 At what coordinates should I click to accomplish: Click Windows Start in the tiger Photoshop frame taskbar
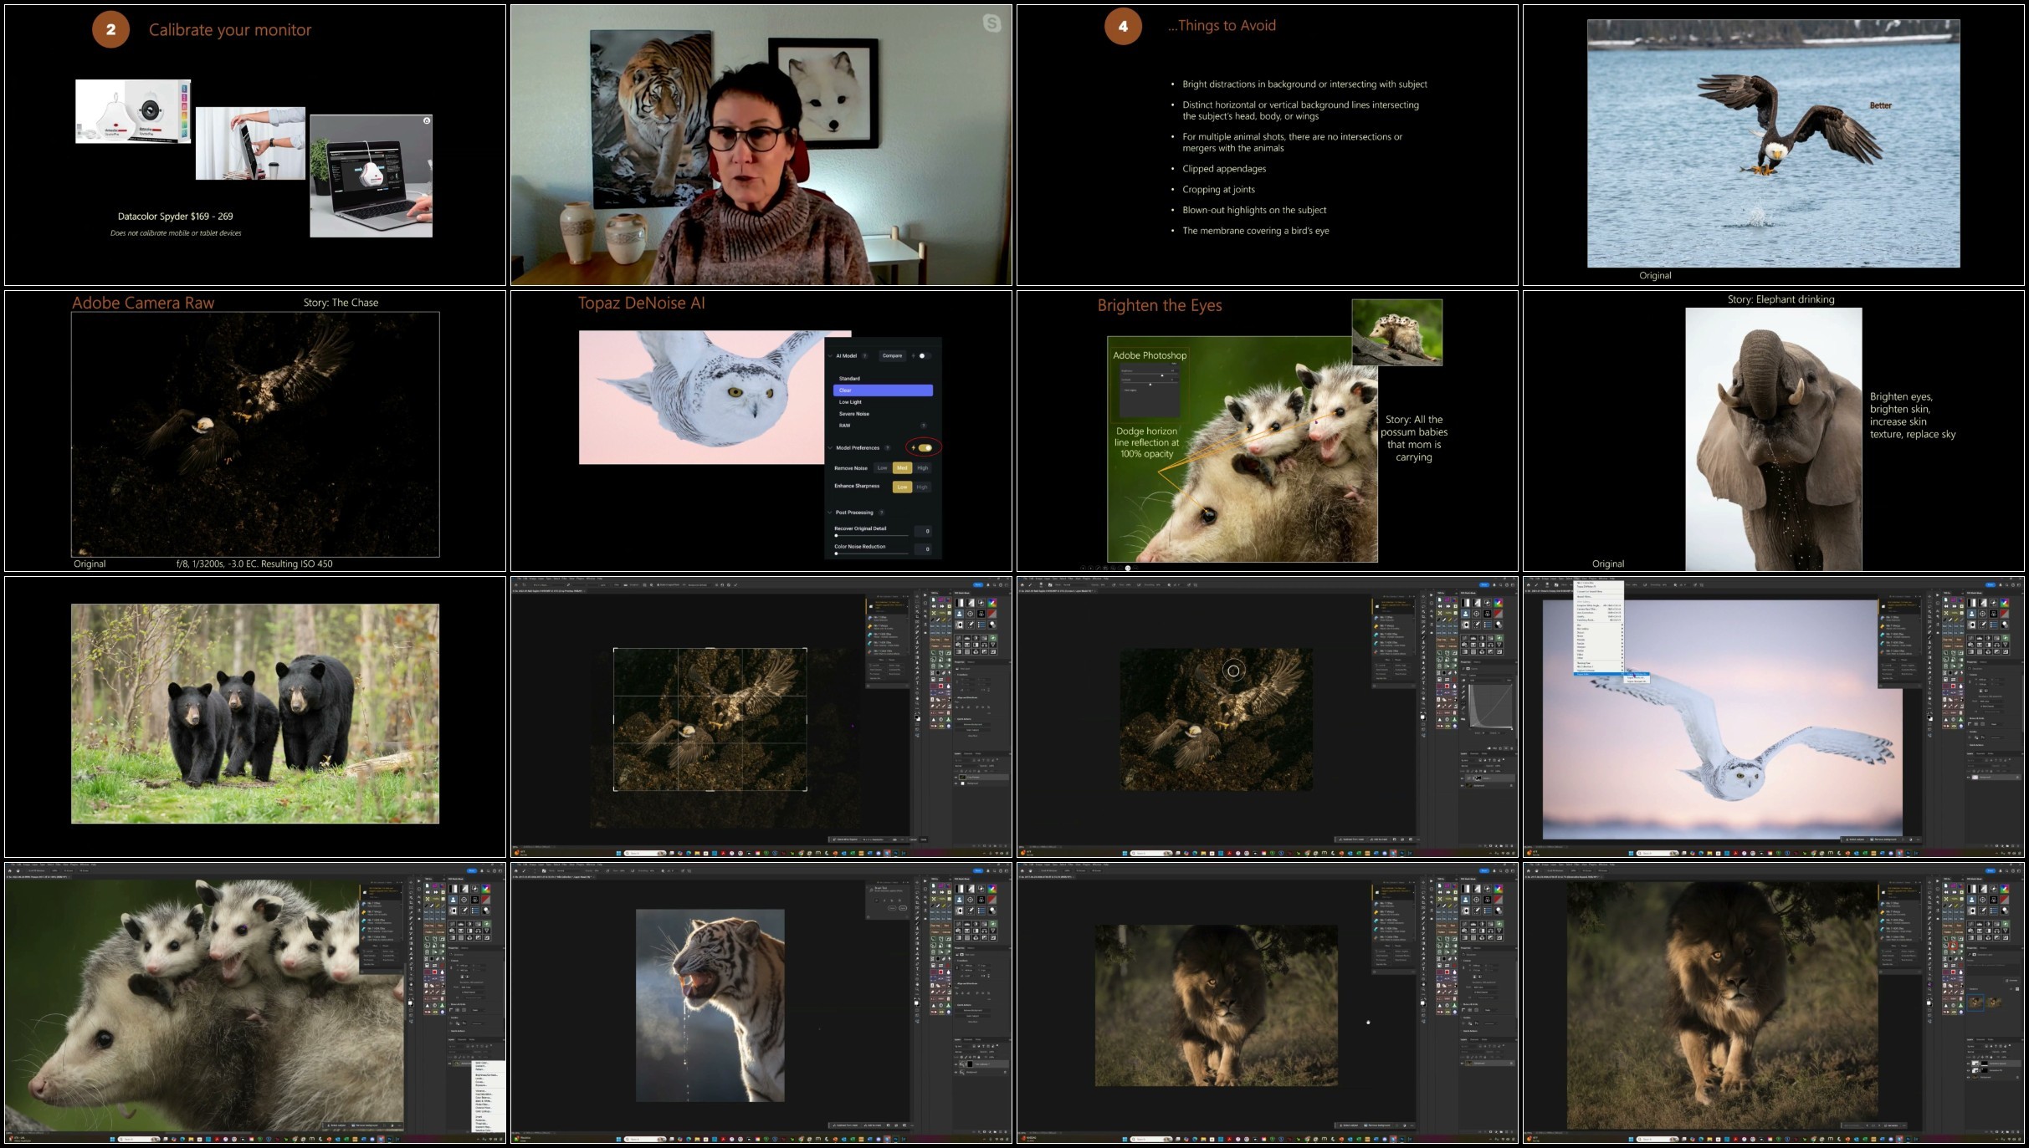coord(618,1139)
